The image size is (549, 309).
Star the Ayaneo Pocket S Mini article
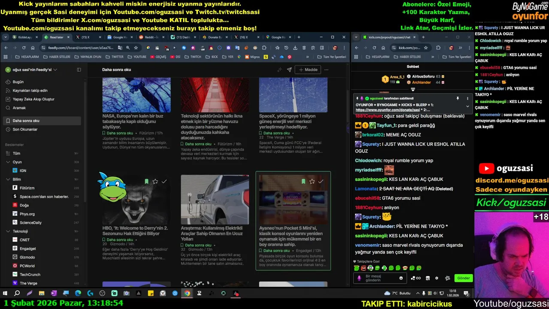(312, 182)
